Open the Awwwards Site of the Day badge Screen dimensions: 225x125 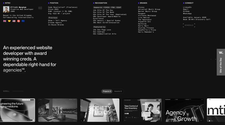(x=221, y=62)
